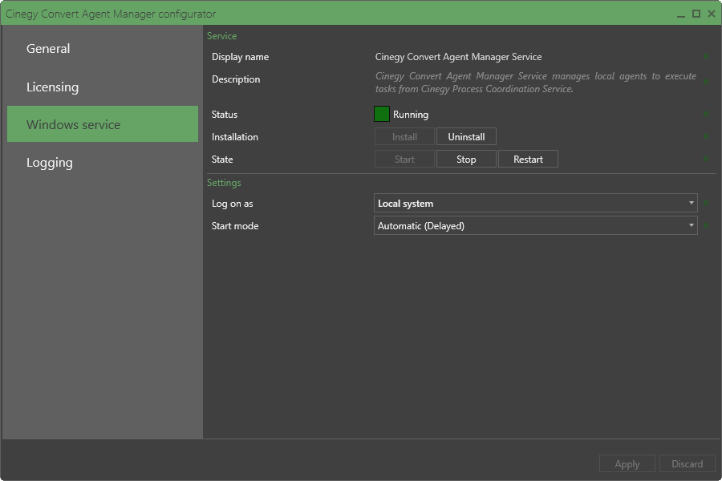Viewport: 722px width, 481px height.
Task: Click the Settings section heading
Action: 224,183
